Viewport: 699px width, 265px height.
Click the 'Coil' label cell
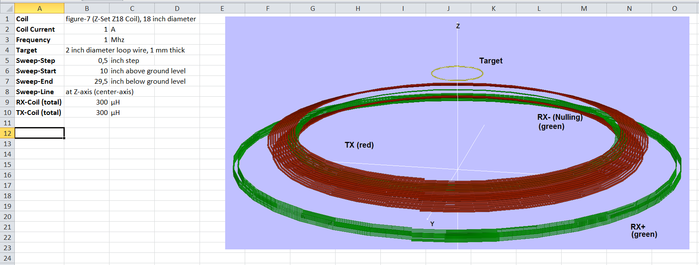(x=40, y=19)
